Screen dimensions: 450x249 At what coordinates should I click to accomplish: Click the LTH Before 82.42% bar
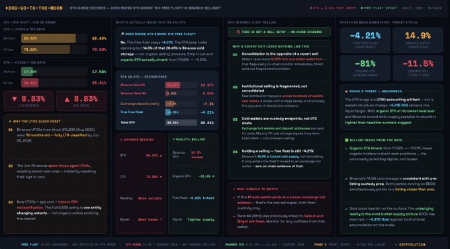point(48,38)
